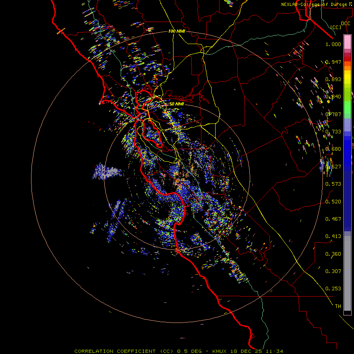Click the "[CC]" units label
Screen dimensions: 354x354
click(x=336, y=27)
